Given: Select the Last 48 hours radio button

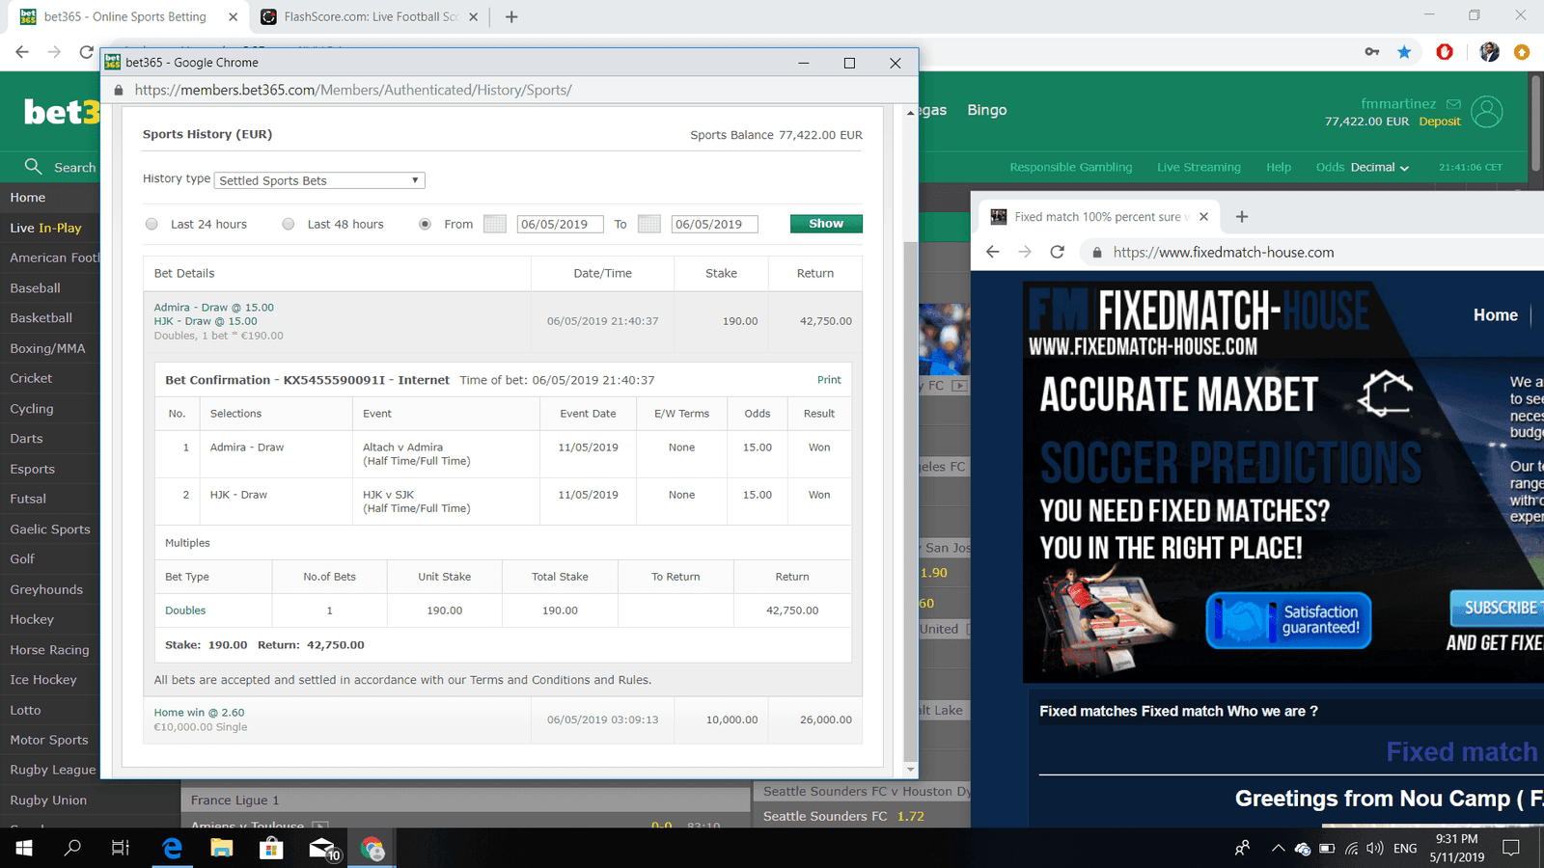Looking at the screenshot, I should pyautogui.click(x=289, y=224).
